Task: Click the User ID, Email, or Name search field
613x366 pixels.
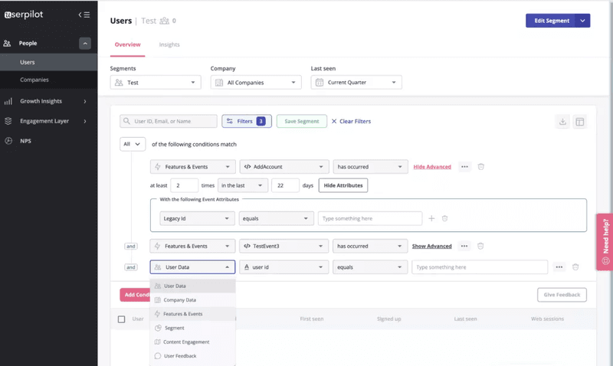Action: point(169,121)
